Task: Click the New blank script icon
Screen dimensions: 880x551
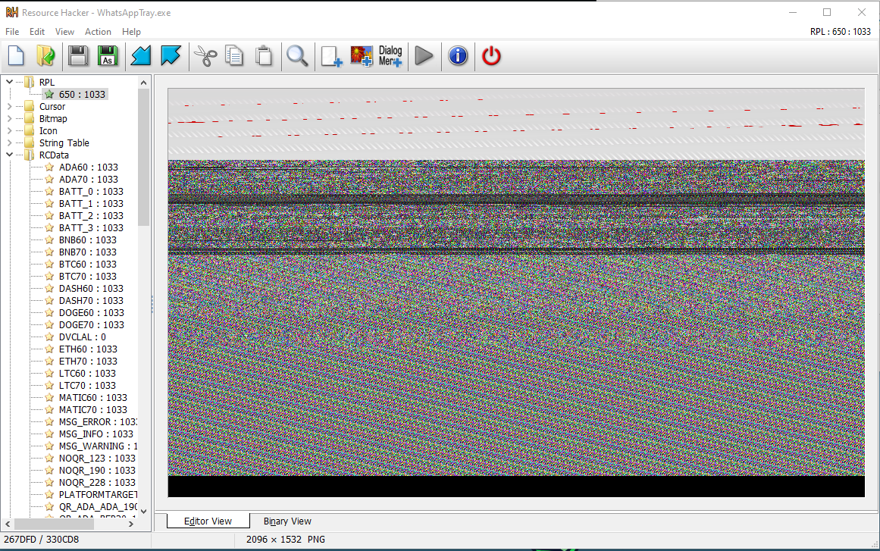Action: [16, 56]
